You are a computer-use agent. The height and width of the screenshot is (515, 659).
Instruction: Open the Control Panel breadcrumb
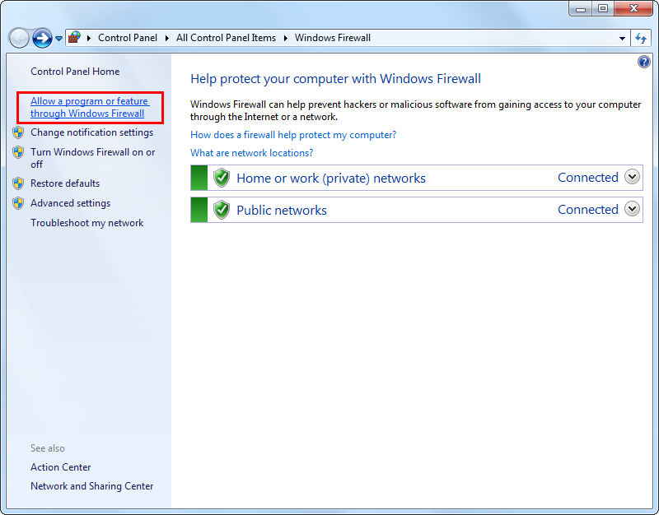coord(128,38)
